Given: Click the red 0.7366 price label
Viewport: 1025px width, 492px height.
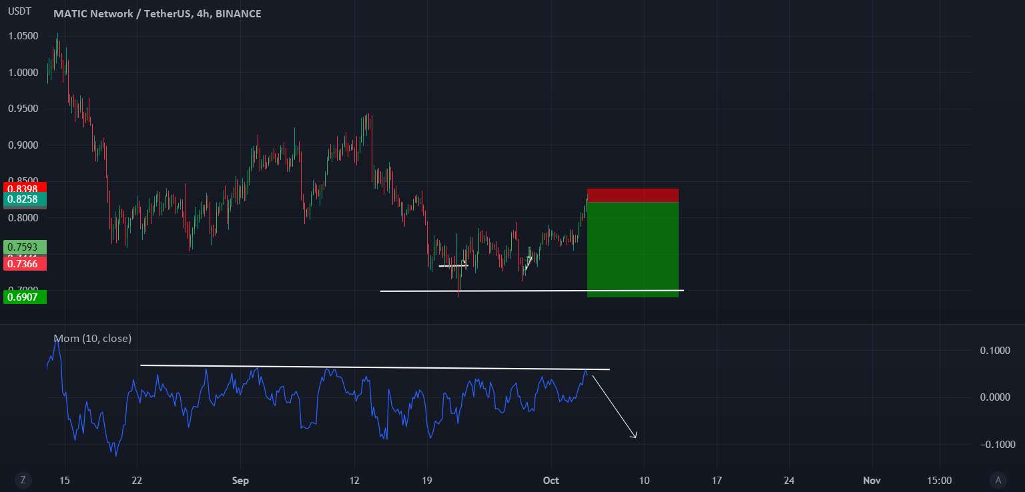Looking at the screenshot, I should click(x=24, y=264).
